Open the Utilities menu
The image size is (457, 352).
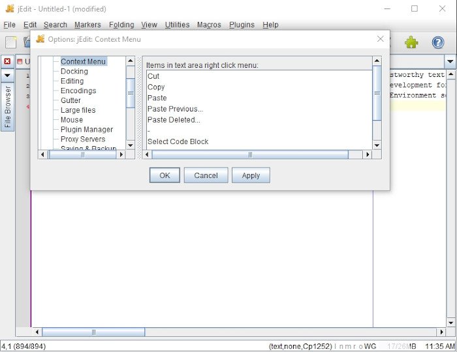coord(177,25)
